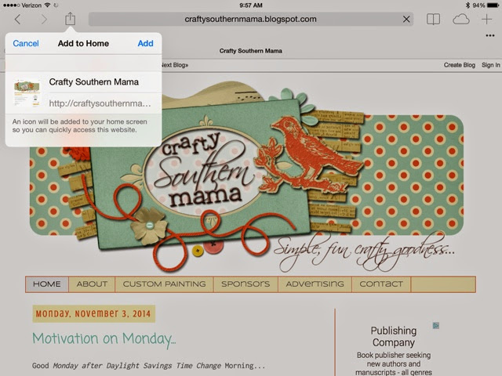The height and width of the screenshot is (376, 502).
Task: Tap the Bluetooth status icon
Action: [x=467, y=5]
